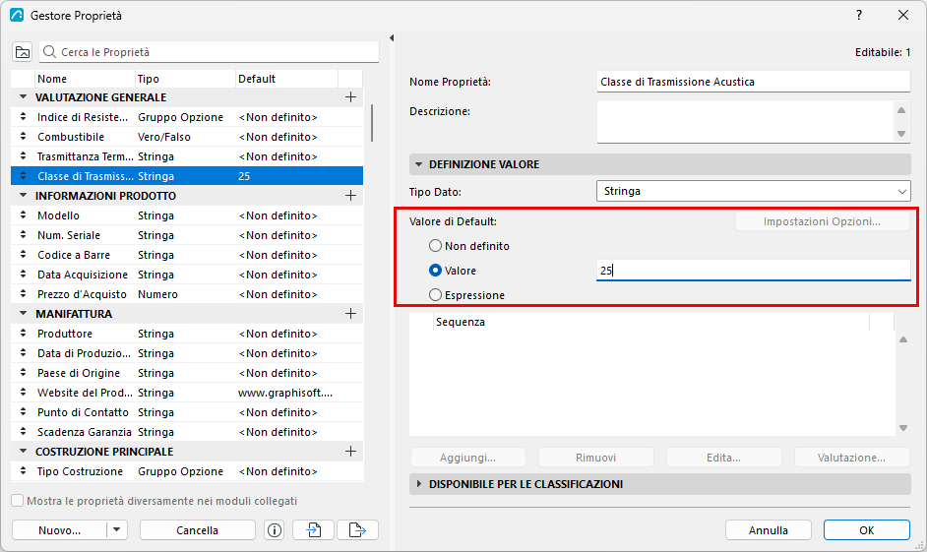
Task: Click reorder handle of Modello row
Action: (x=23, y=215)
